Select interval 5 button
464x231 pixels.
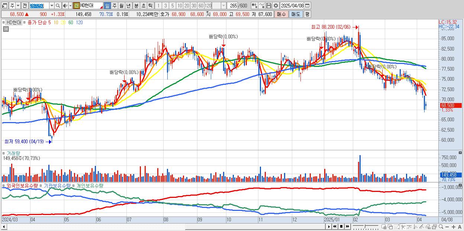coord(173,6)
